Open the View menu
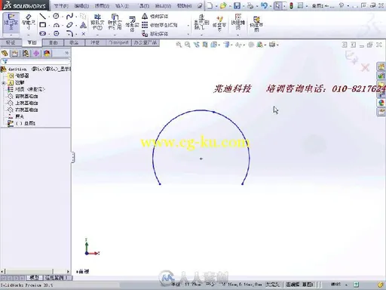This screenshot has width=386, height=290. click(102, 5)
